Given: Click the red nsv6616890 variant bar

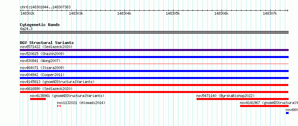Looking at the screenshot, I should [154, 92].
